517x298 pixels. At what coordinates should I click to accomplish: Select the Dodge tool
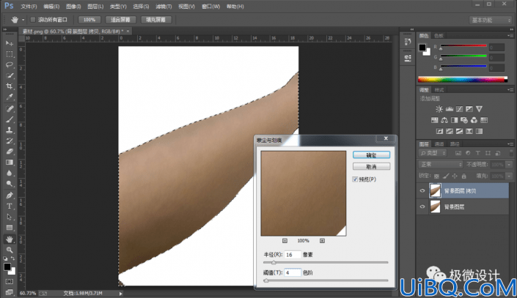tap(10, 184)
